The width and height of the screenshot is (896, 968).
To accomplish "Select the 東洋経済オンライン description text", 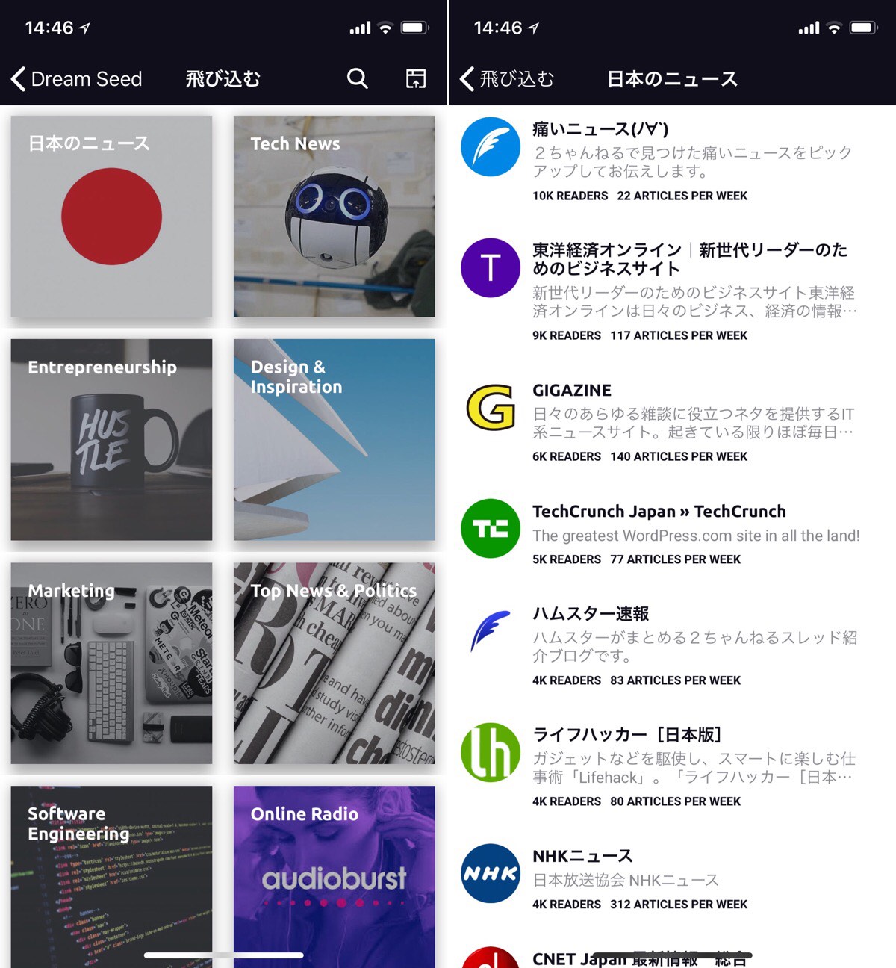I will click(695, 302).
